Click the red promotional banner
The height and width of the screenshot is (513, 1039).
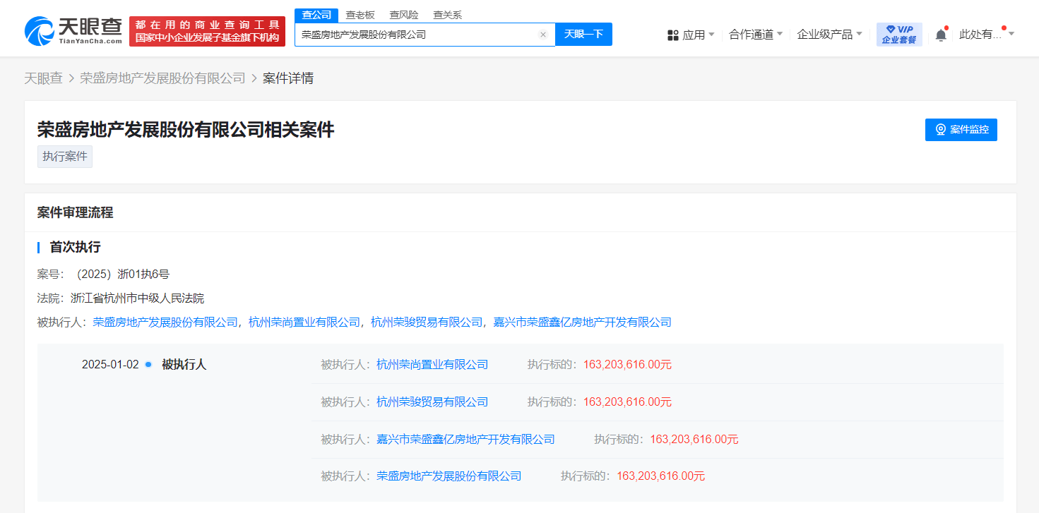207,32
